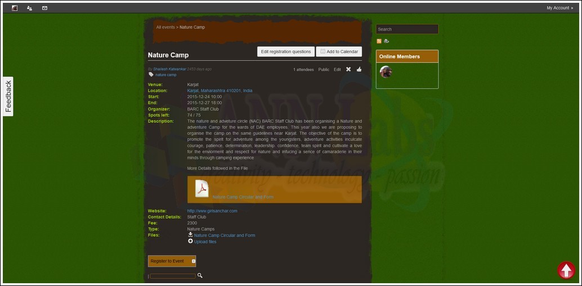Image resolution: width=582 pixels, height=286 pixels.
Task: Open the Upload files link
Action: 205,242
